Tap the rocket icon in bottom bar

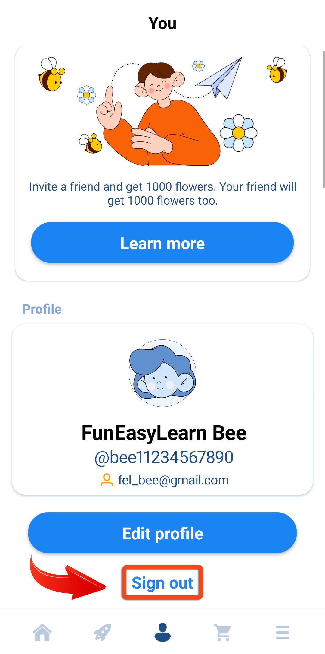pos(102,632)
